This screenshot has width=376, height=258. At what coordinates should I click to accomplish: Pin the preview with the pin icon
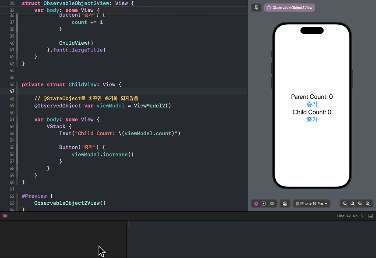pyautogui.click(x=256, y=8)
